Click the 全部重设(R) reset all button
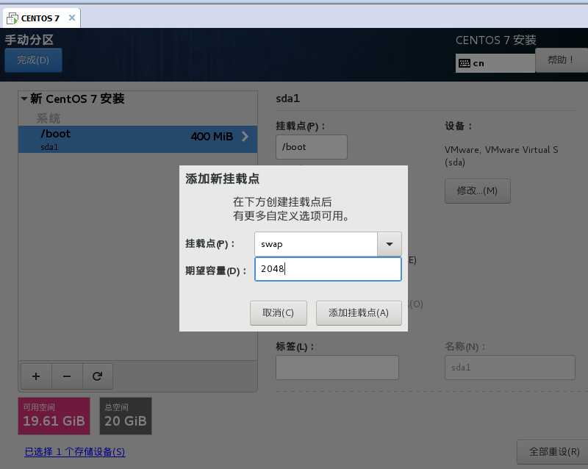 pyautogui.click(x=554, y=452)
